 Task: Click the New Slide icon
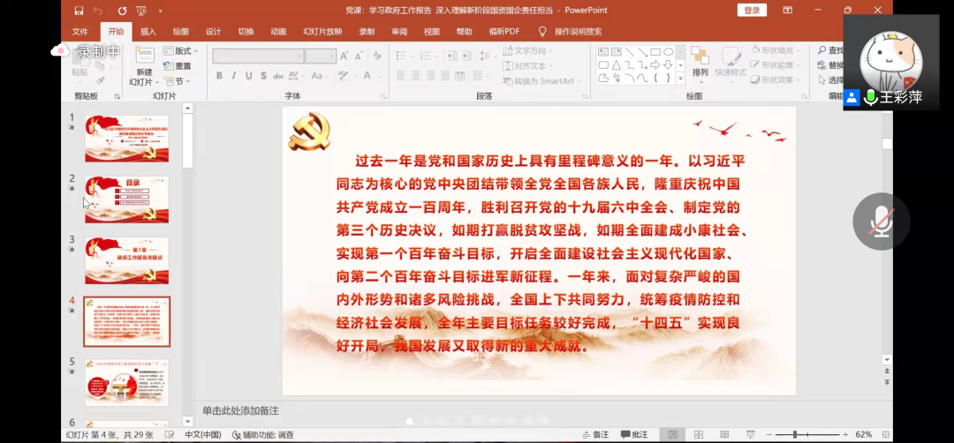(144, 56)
